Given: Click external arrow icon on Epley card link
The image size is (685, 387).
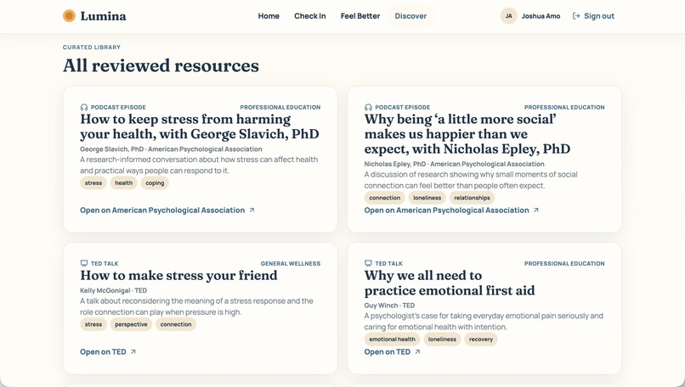Looking at the screenshot, I should pyautogui.click(x=536, y=210).
